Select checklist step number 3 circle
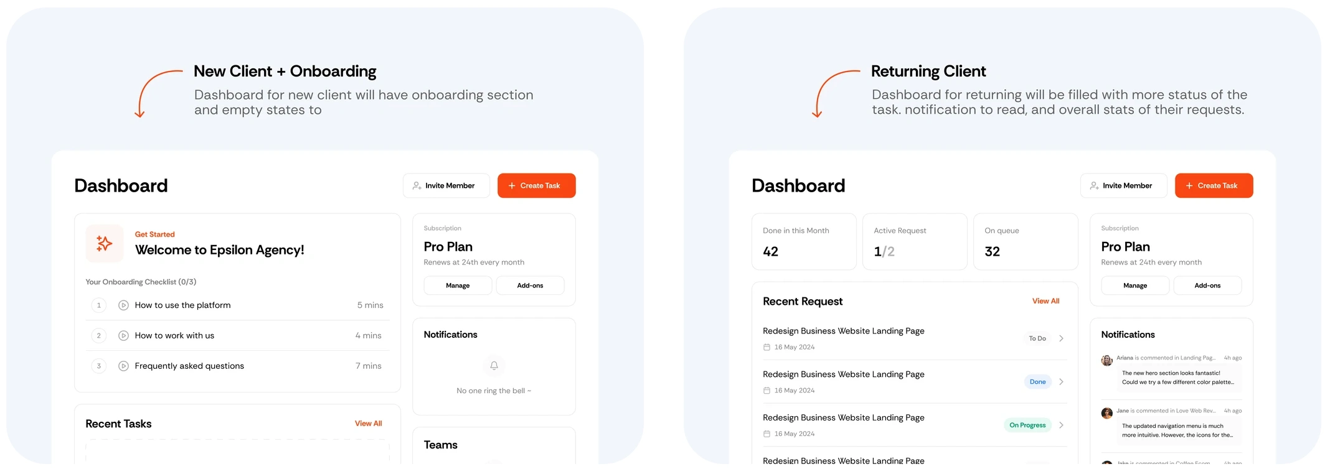The height and width of the screenshot is (474, 1330). [98, 366]
